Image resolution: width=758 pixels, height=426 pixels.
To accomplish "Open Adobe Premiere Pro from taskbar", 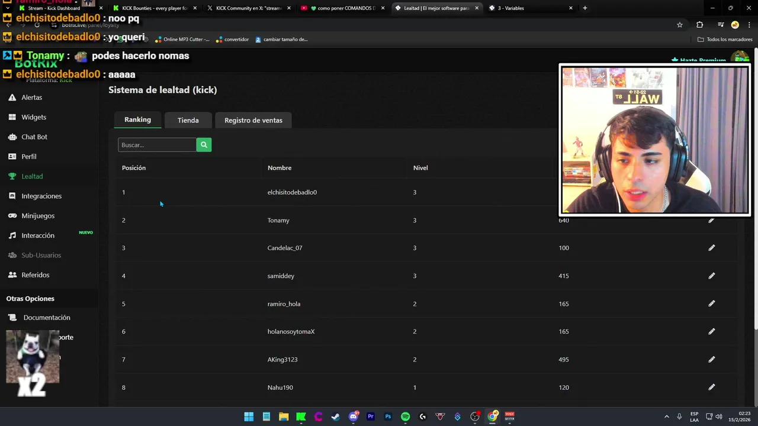I will (x=371, y=417).
